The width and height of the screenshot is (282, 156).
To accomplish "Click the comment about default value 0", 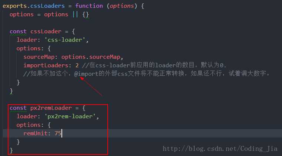I will point(154,65).
